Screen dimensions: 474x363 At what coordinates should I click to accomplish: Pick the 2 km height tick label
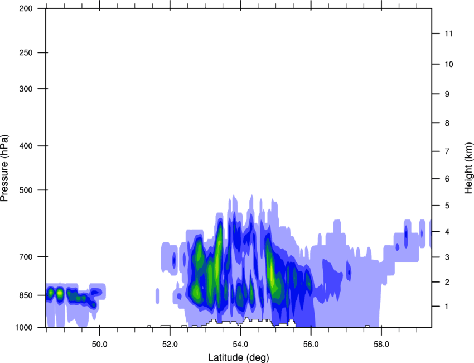coord(447,282)
